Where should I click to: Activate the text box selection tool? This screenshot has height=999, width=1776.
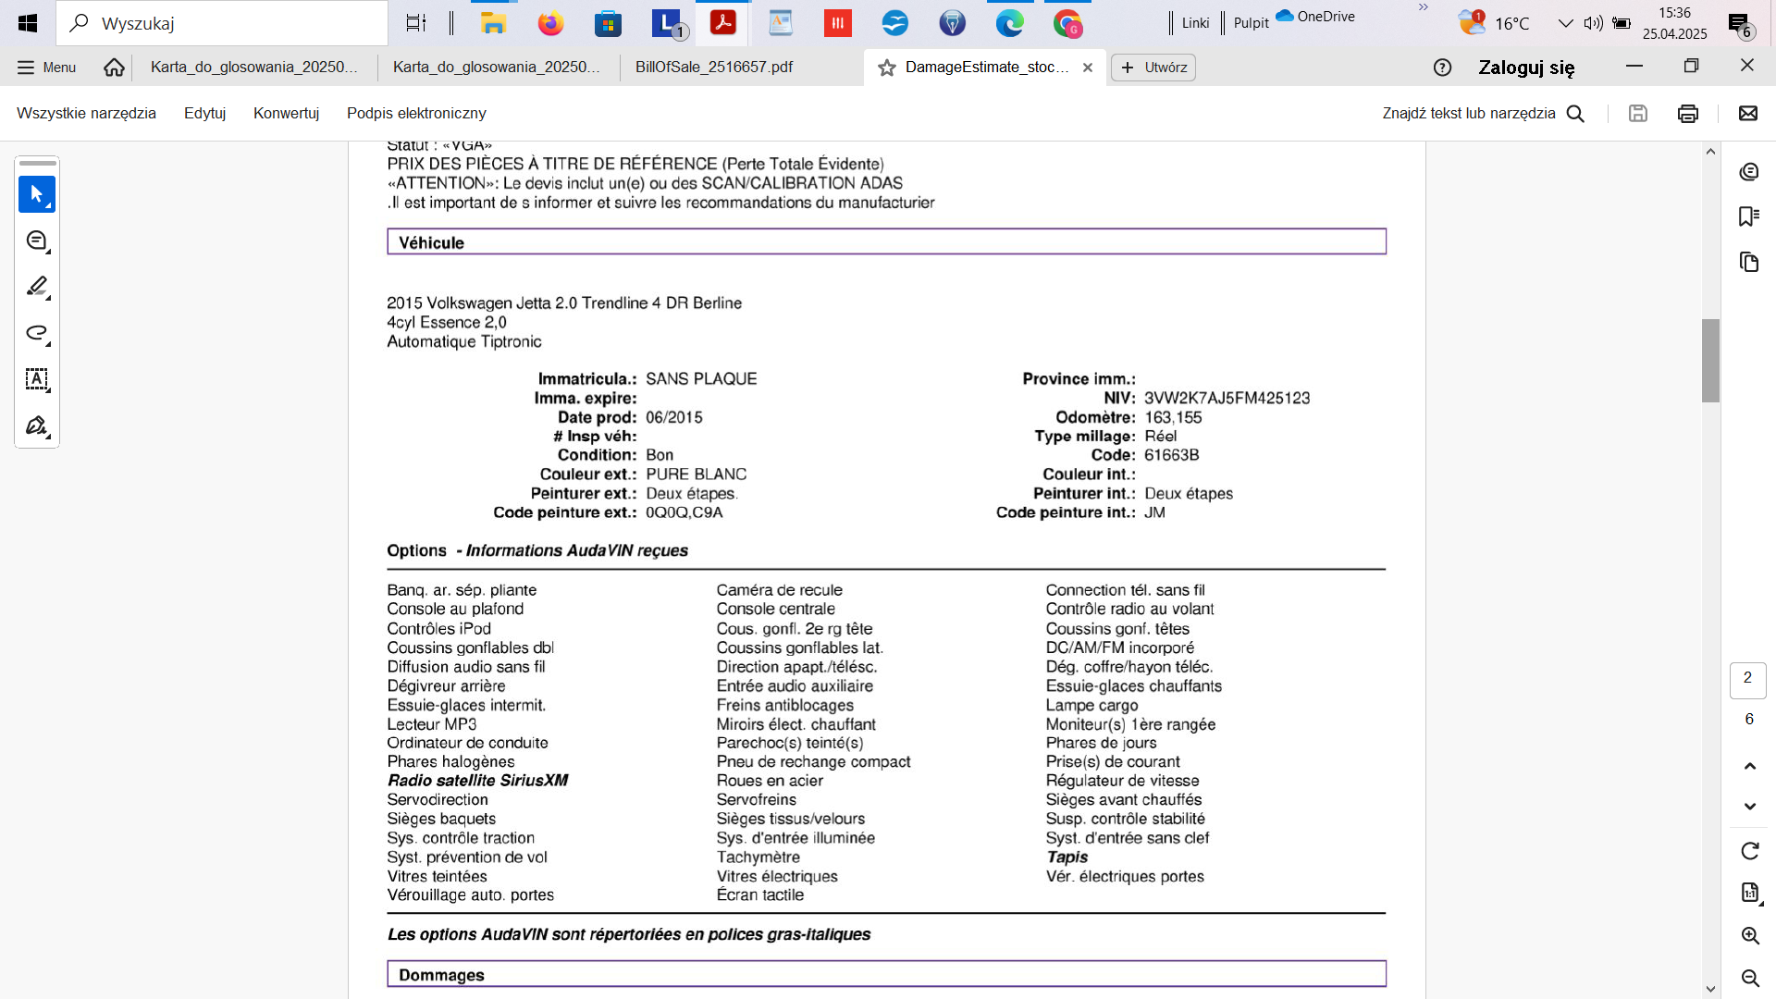tap(37, 379)
